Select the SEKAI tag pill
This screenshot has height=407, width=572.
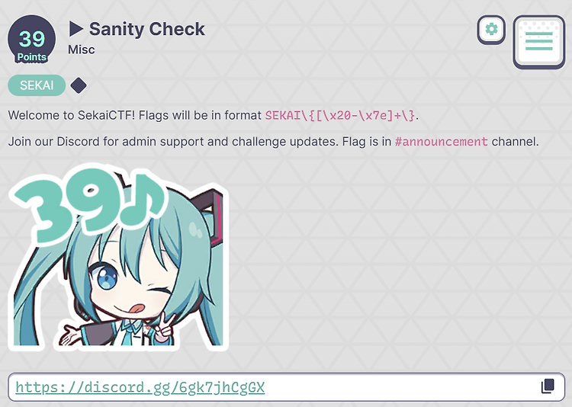37,85
